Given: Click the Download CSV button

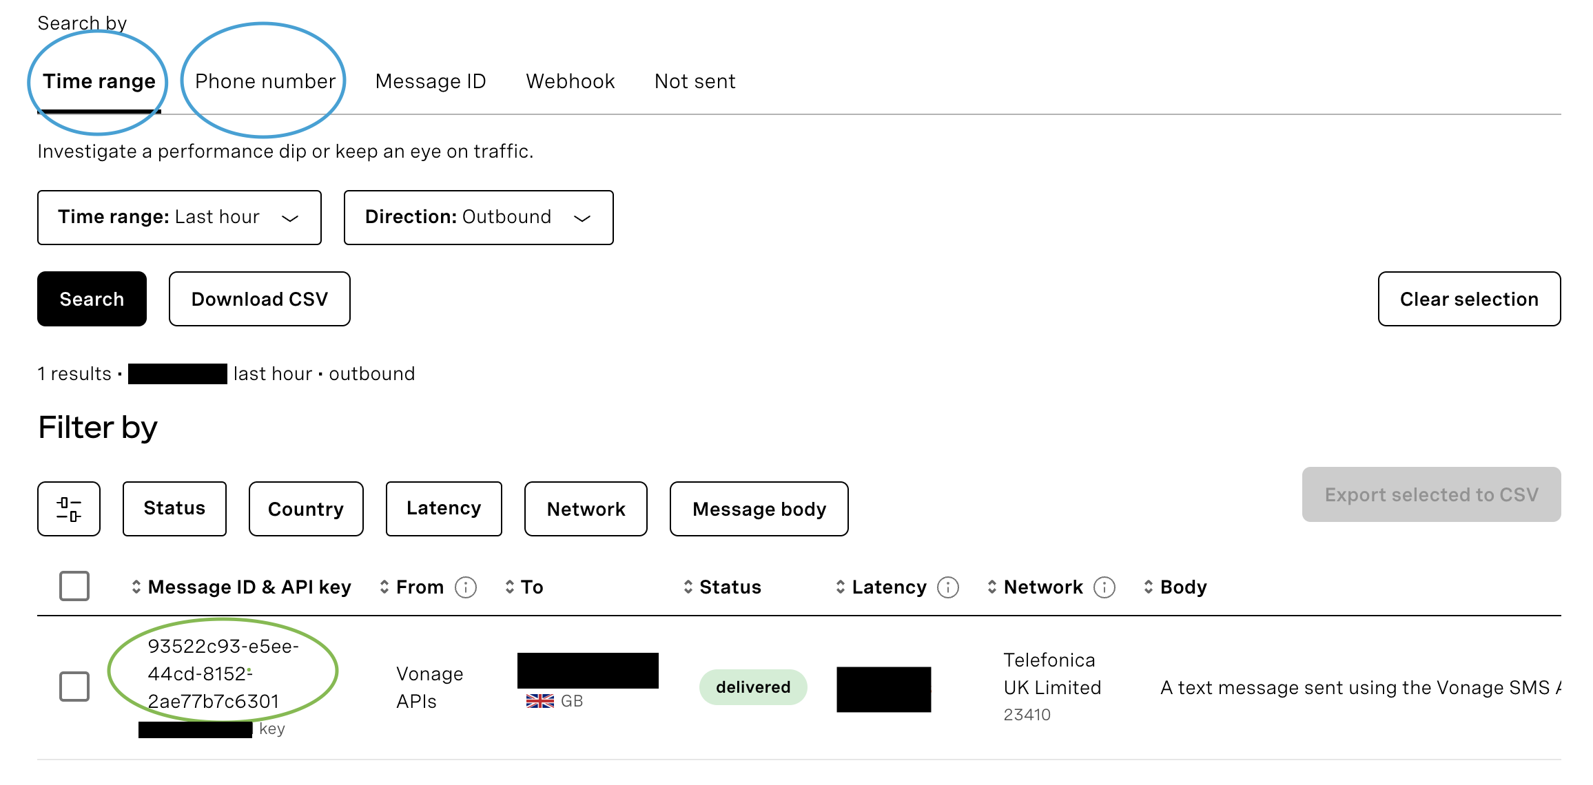Looking at the screenshot, I should point(259,299).
